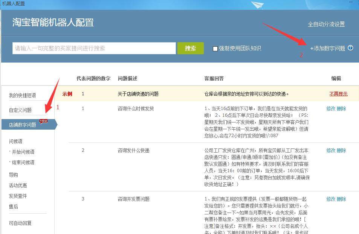Click 不再显示 link on example row
The width and height of the screenshot is (359, 234).
click(338, 94)
